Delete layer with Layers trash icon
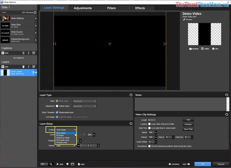This screenshot has height=168, width=231. tap(23, 67)
